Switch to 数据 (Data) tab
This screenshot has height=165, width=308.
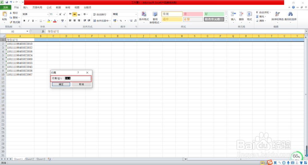click(x=58, y=7)
